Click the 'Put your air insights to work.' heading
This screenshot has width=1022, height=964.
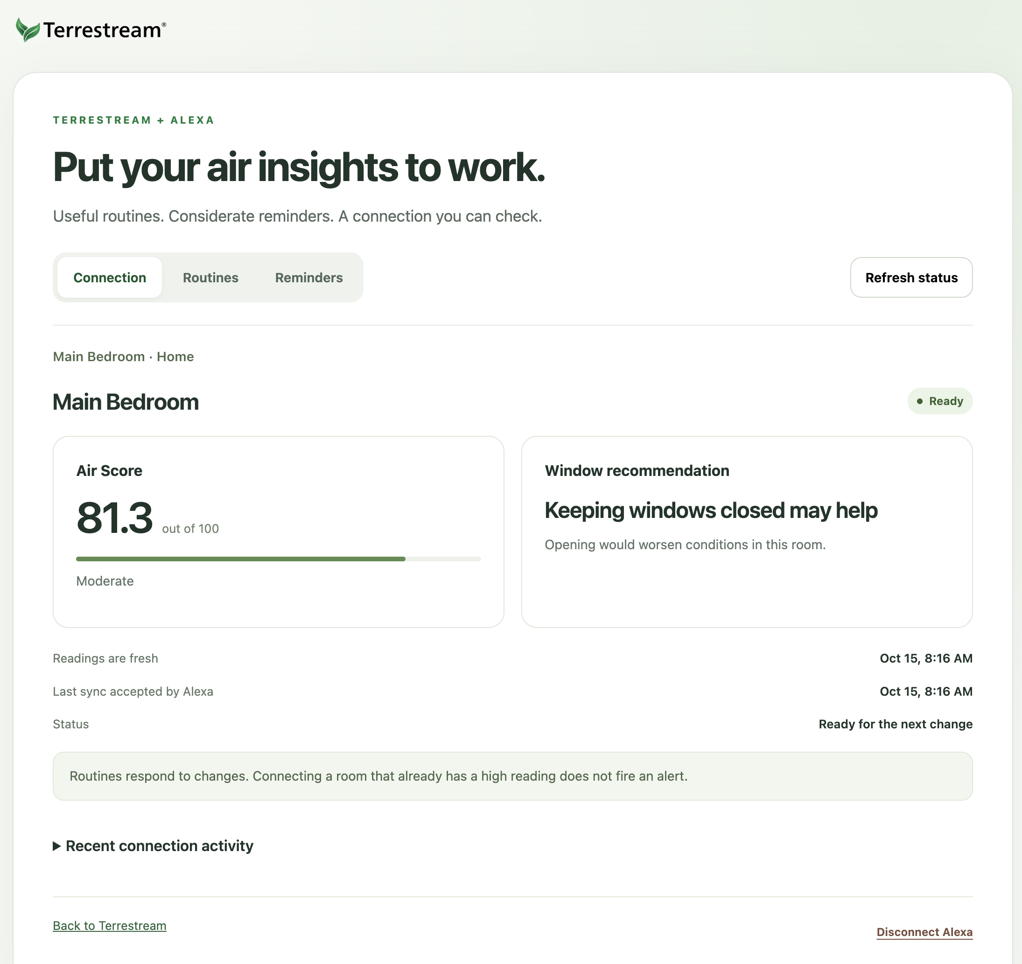click(299, 168)
